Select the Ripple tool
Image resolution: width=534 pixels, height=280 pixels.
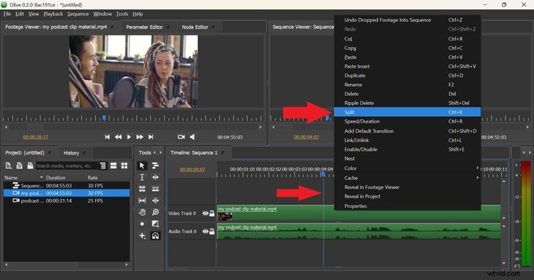tap(156, 177)
